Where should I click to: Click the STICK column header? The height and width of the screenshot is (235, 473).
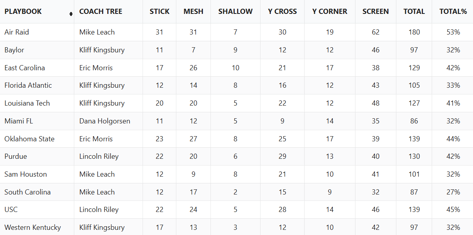(160, 12)
